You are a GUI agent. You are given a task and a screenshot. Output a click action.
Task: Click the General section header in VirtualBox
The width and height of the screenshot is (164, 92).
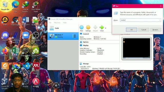tap(86, 34)
